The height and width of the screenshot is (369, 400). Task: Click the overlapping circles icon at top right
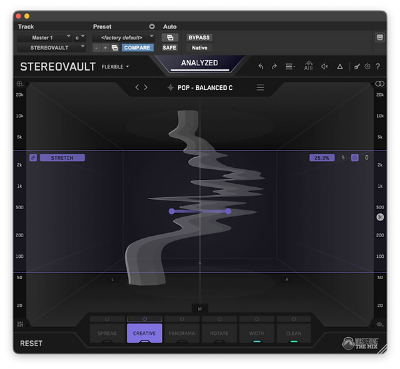(x=379, y=83)
